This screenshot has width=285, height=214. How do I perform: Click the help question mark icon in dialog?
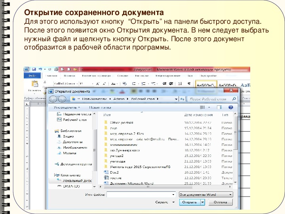(x=230, y=107)
